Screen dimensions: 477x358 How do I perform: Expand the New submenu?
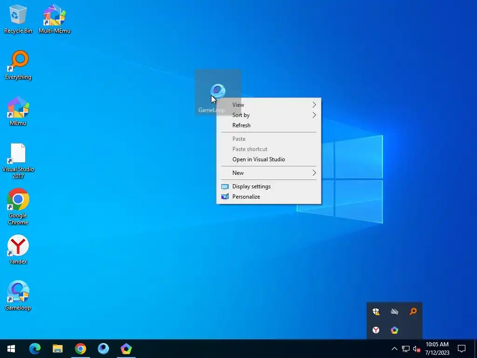269,173
